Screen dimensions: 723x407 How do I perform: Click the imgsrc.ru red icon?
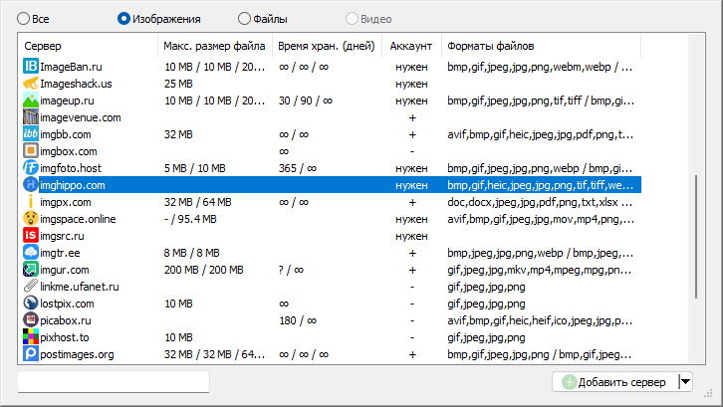(x=31, y=236)
